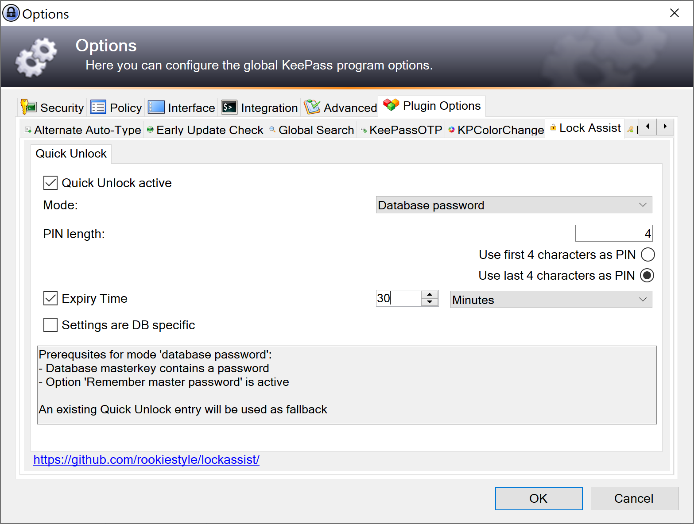Select the Lock Assist plugin tab
Image resolution: width=694 pixels, height=524 pixels.
point(585,128)
